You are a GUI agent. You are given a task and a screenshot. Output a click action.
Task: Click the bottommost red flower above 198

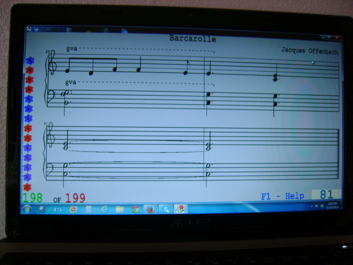point(27,187)
